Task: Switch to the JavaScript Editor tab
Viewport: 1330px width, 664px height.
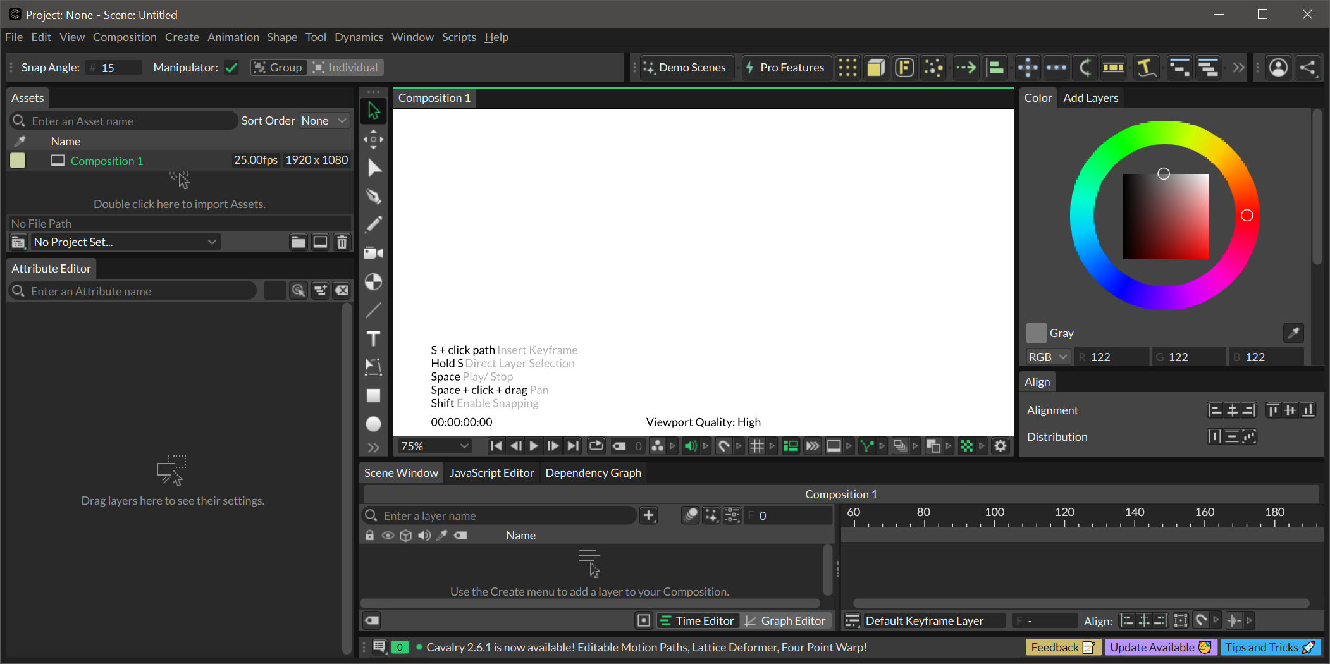Action: [491, 472]
